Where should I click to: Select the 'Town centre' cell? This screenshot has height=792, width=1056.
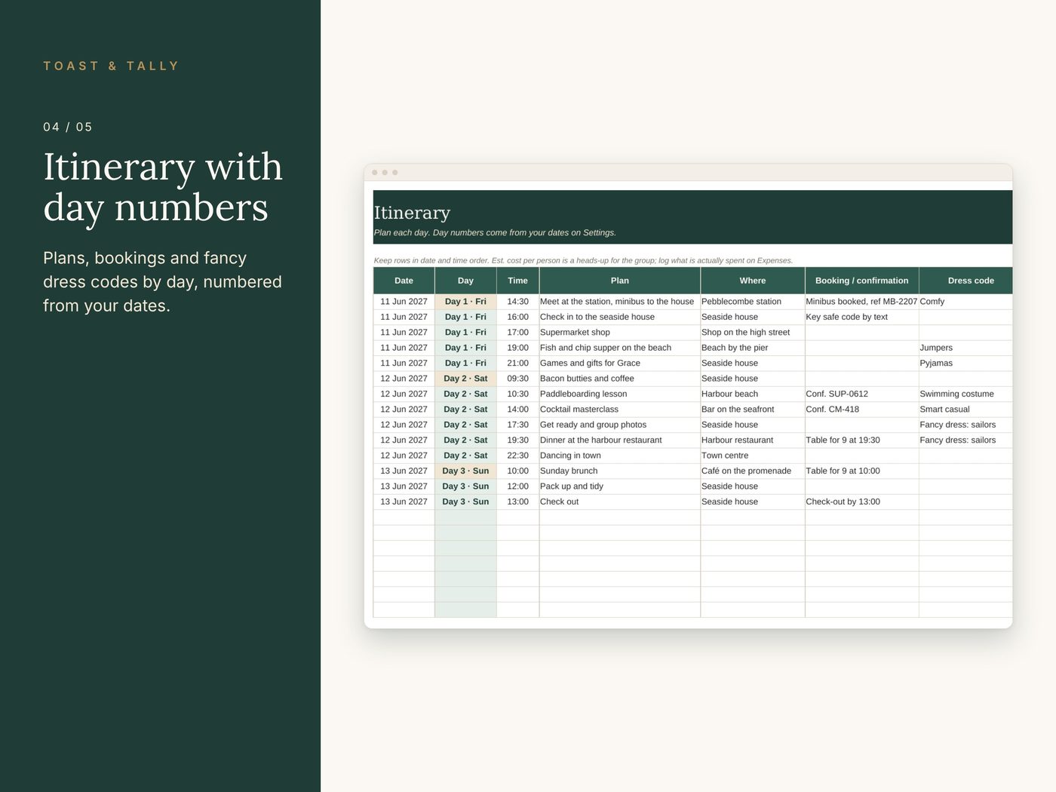[x=753, y=456]
